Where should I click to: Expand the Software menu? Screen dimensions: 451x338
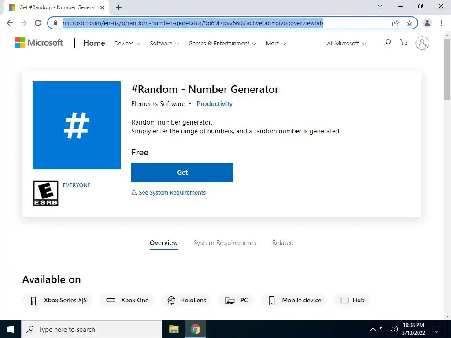[164, 44]
